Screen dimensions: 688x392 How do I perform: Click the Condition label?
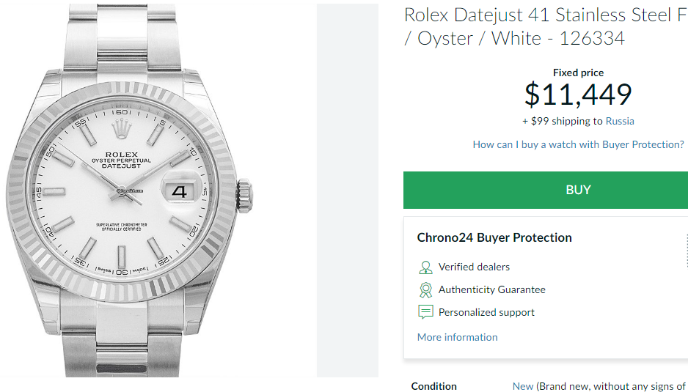433,386
